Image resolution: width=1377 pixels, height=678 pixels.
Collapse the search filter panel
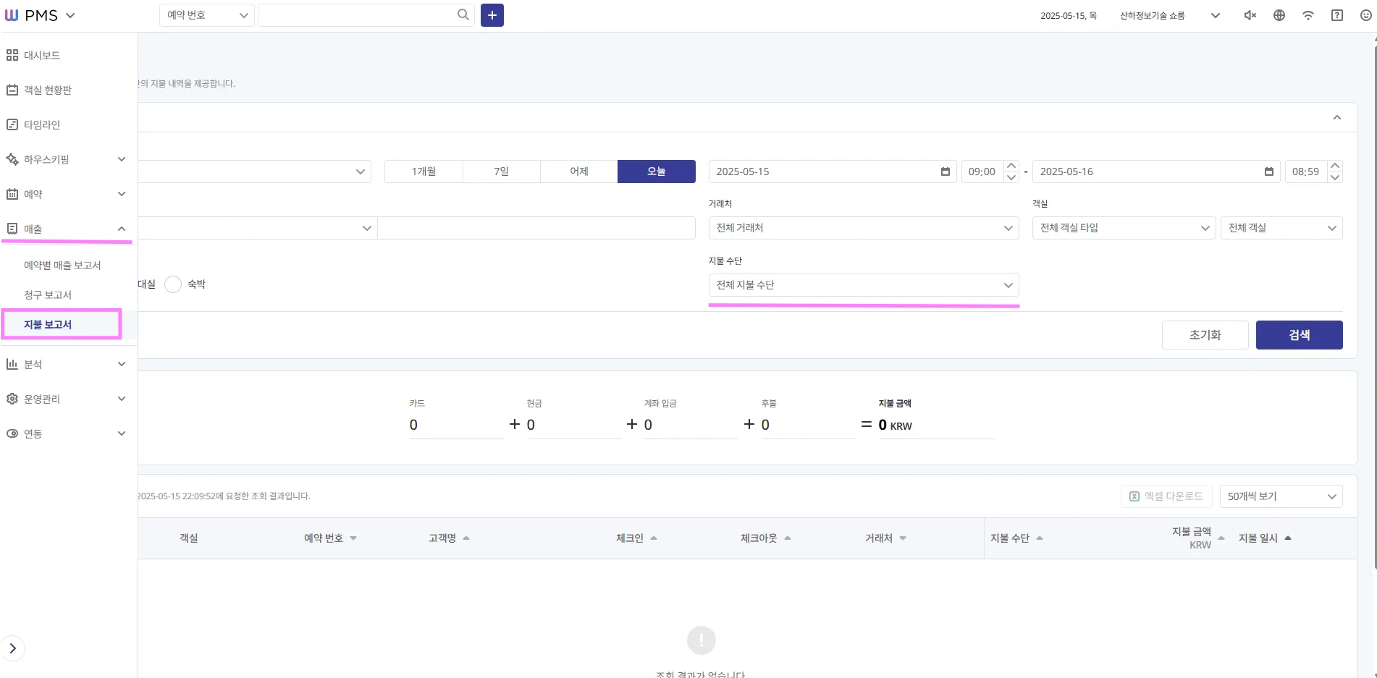[1337, 117]
